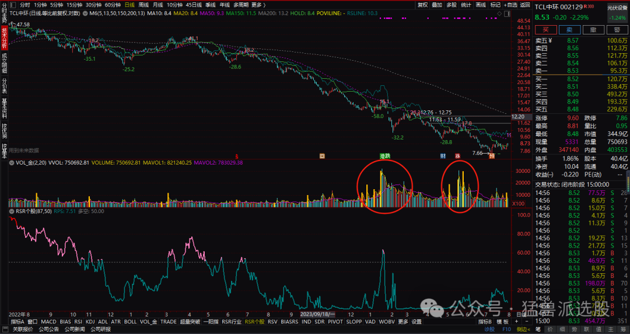Open 设置 in the indicator bar
This screenshot has width=630, height=334.
(416, 322)
